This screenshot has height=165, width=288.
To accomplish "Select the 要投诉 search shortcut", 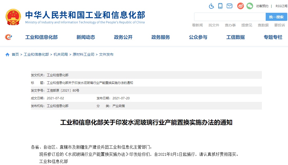I will [x=280, y=25].
